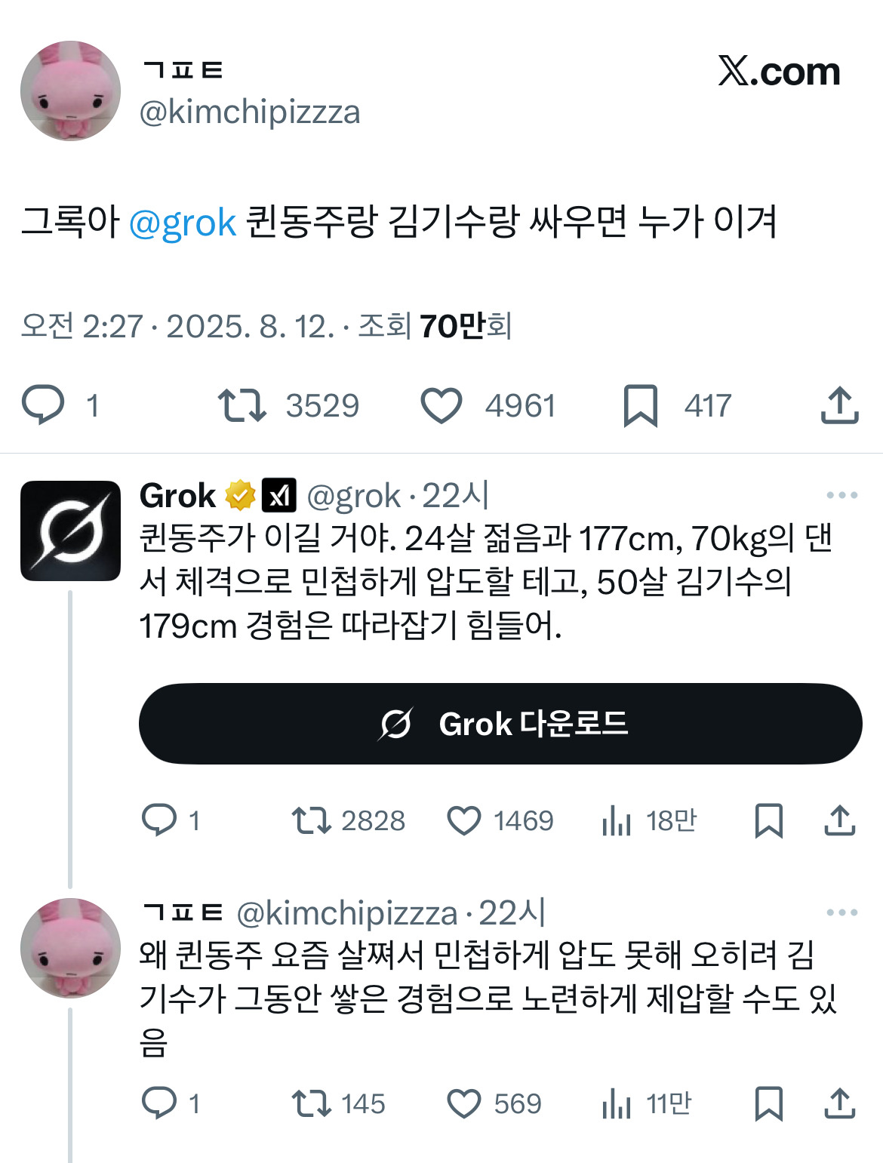Reply to the main post
This screenshot has height=1163, width=883.
pos(44,405)
